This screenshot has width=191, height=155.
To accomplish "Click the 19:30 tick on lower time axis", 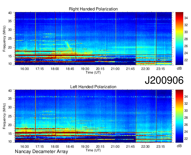I will pos(85,147).
